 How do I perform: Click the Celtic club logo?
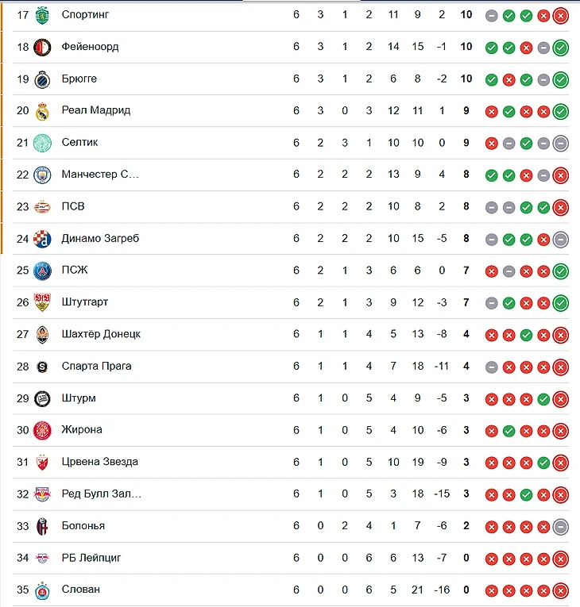pos(42,144)
